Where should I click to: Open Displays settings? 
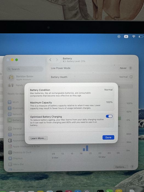pyautogui.click(x=15, y=158)
